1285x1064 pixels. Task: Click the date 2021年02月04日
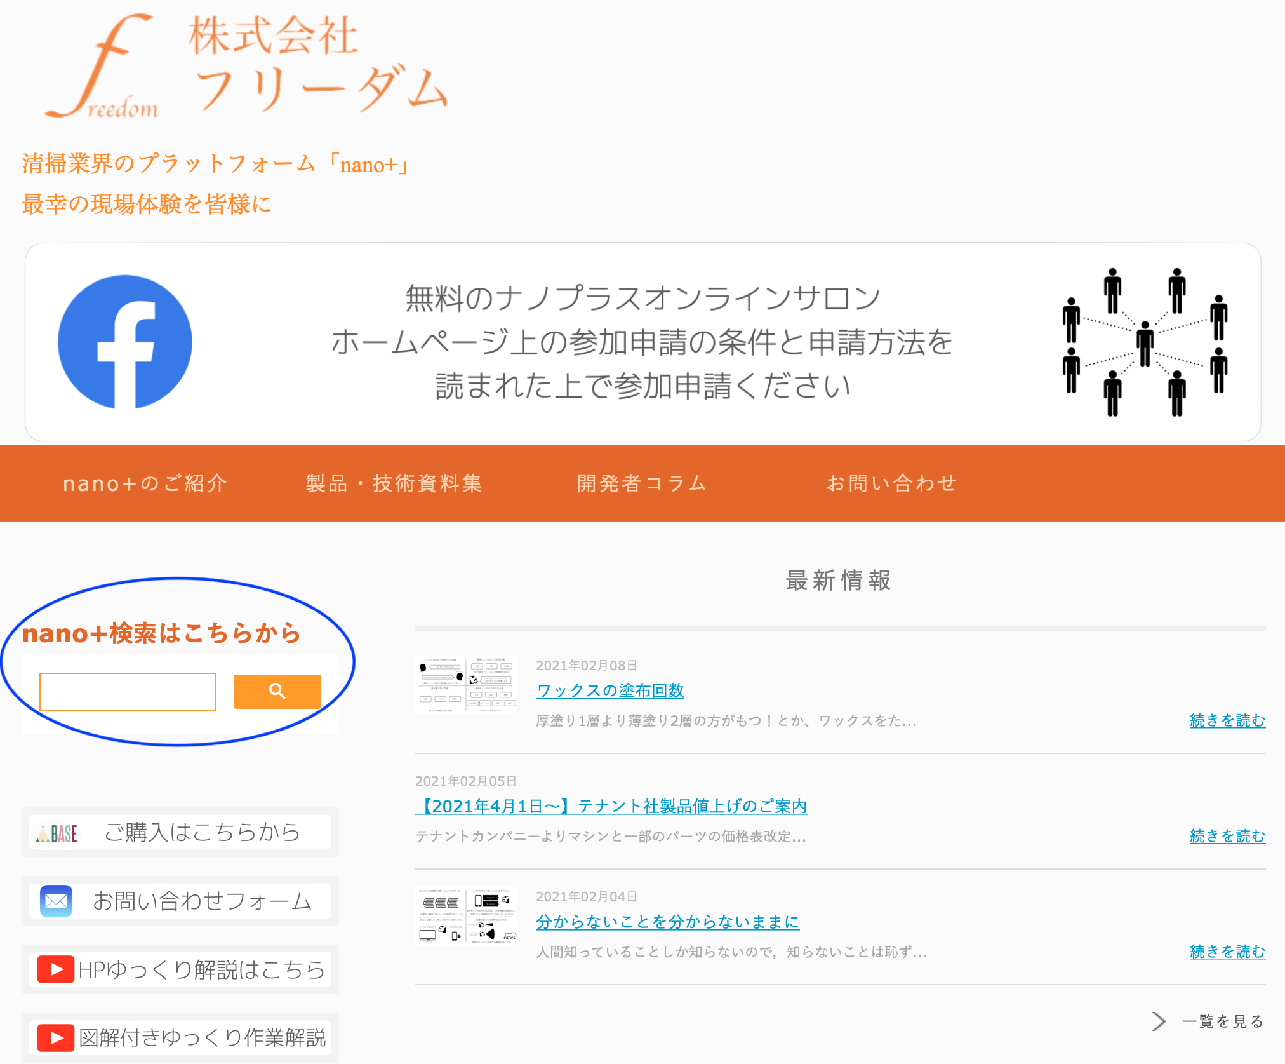(587, 896)
